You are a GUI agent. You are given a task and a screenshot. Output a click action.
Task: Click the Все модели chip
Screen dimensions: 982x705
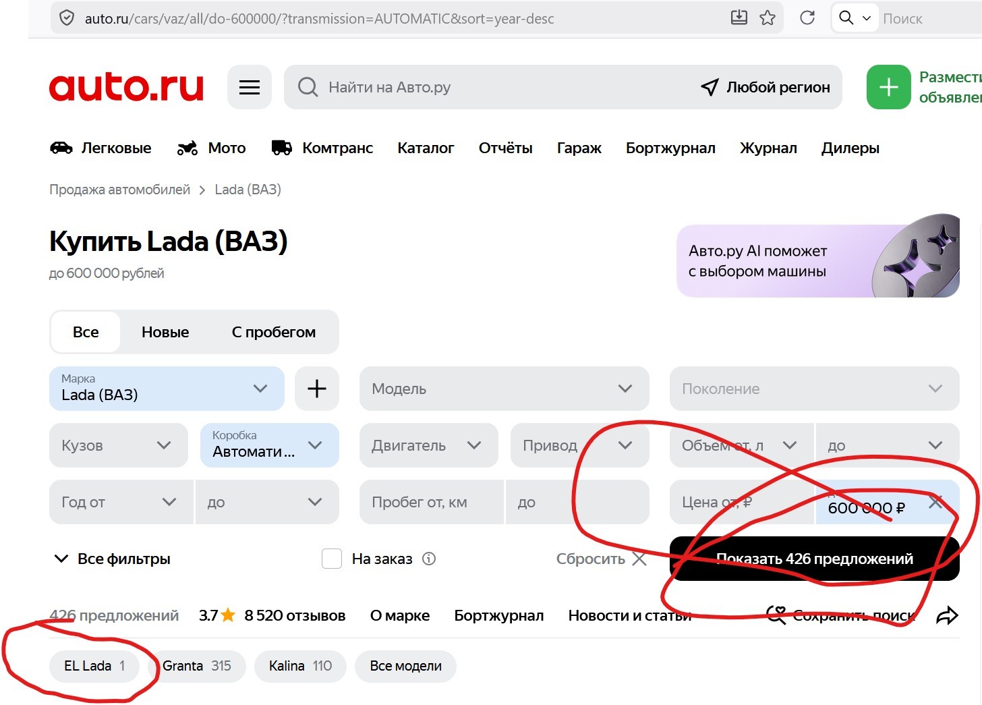[405, 666]
